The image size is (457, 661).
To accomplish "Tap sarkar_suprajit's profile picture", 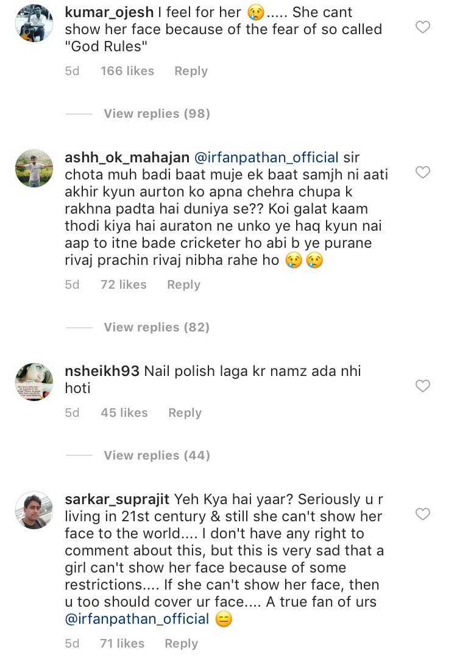I will coord(34,510).
